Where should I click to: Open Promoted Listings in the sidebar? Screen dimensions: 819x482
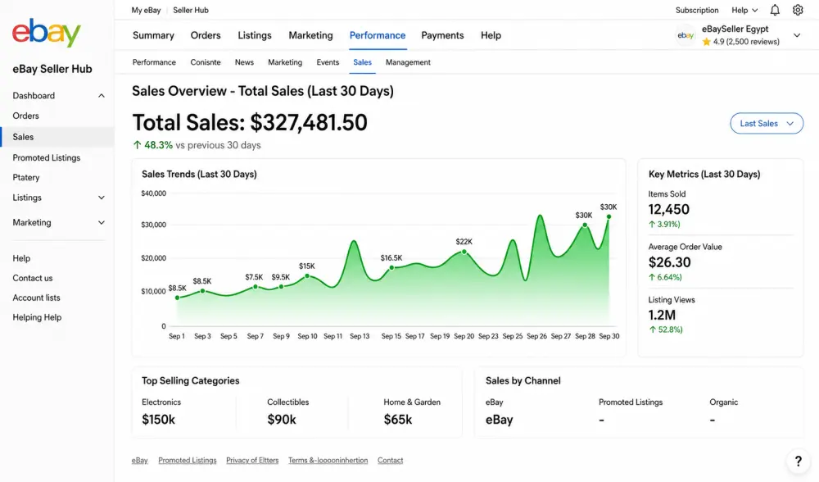(47, 157)
